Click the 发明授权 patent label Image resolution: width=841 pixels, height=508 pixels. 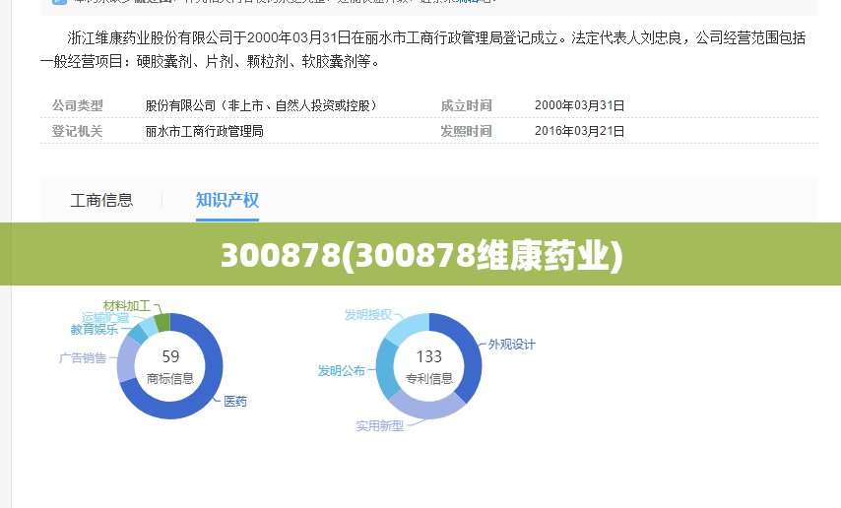(368, 315)
